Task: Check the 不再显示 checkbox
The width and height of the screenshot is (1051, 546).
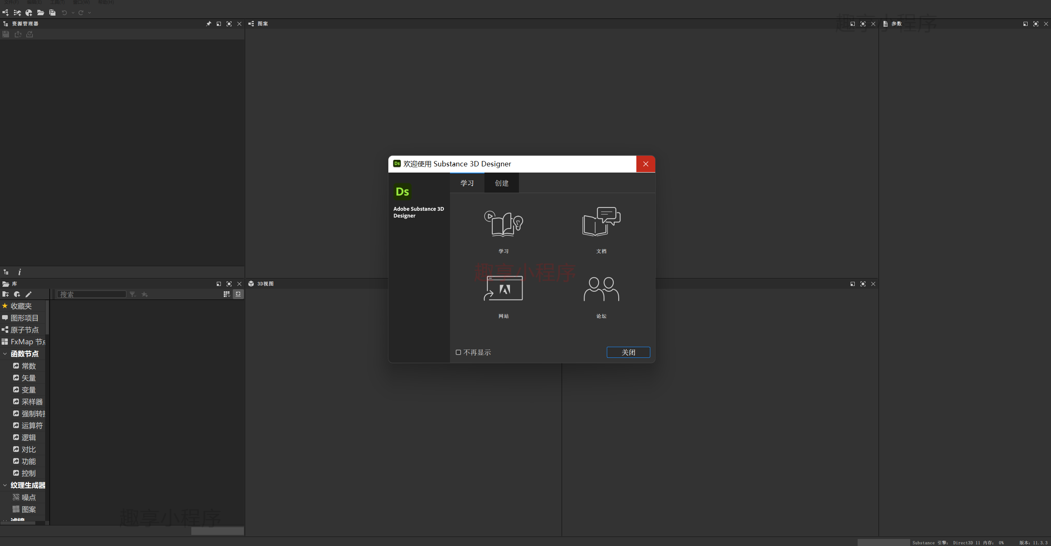Action: coord(458,352)
